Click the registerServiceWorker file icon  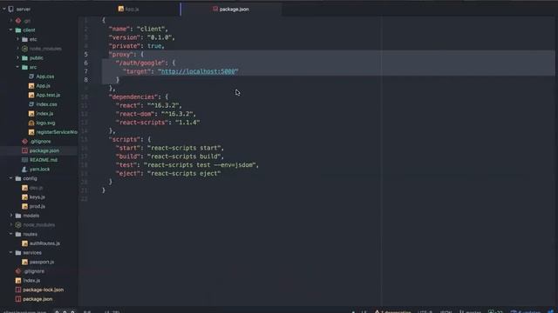point(31,132)
